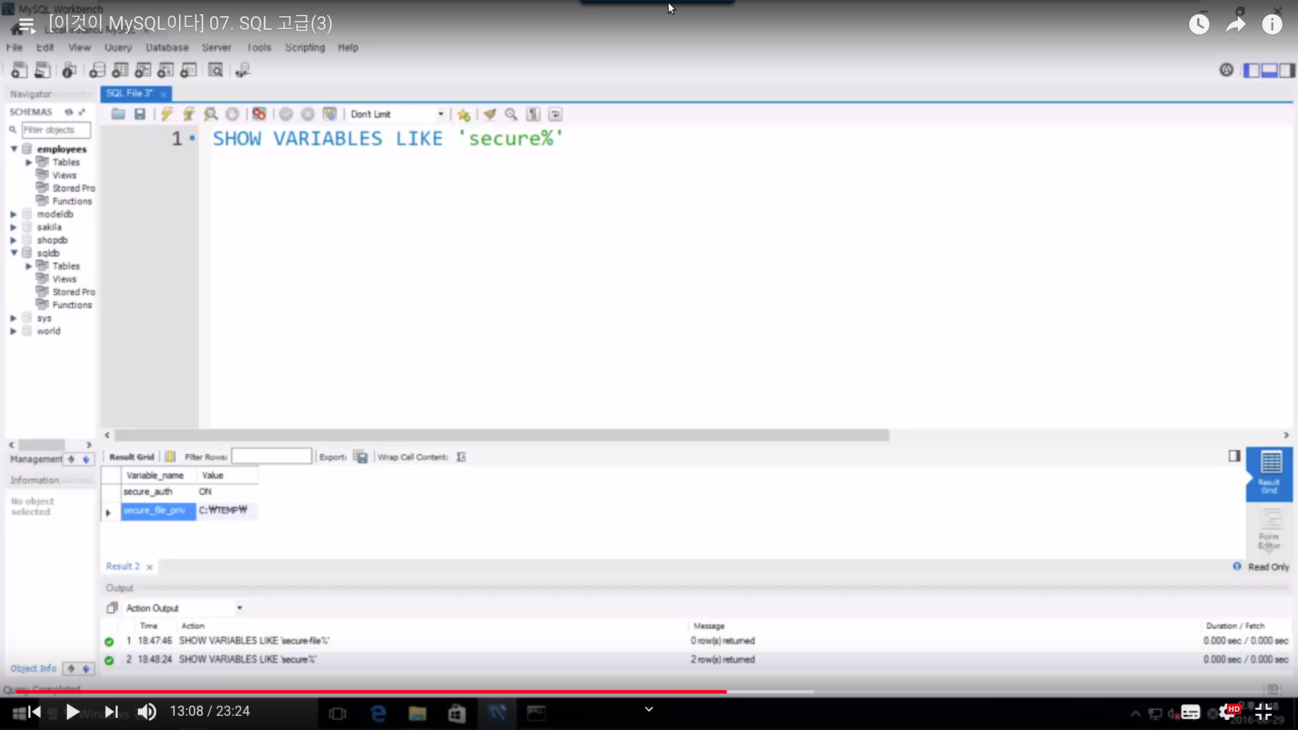The height and width of the screenshot is (730, 1298).
Task: Toggle the bottom output panel layout icon
Action: pyautogui.click(x=1270, y=70)
